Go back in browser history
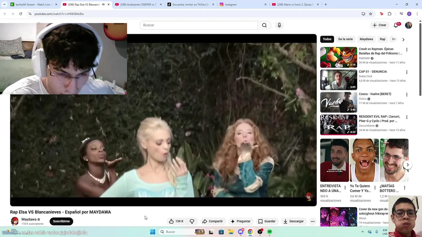 coord(5,14)
